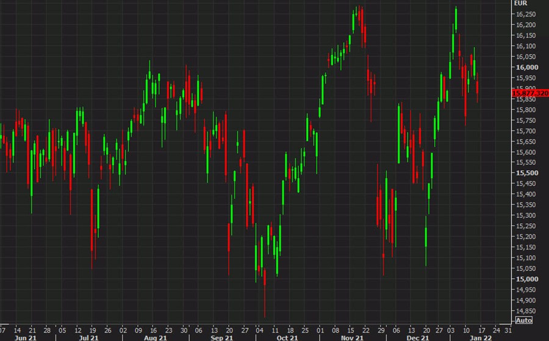Viewport: 549px width, 341px height.
Task: Select the Jan 22 month label
Action: [x=481, y=338]
